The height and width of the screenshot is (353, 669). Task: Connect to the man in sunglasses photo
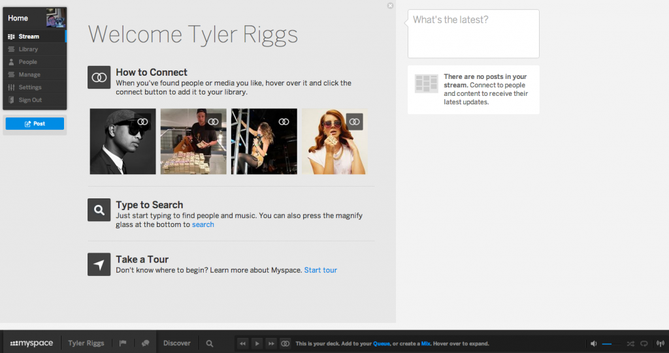click(142, 122)
